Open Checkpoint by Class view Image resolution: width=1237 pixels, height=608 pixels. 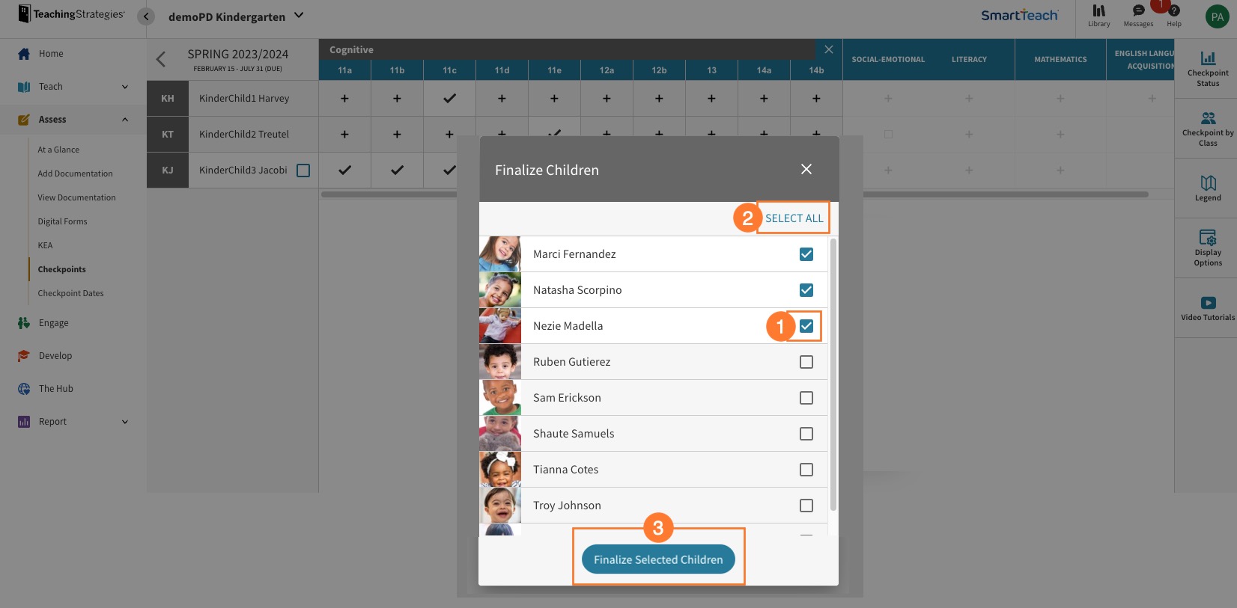(1207, 128)
